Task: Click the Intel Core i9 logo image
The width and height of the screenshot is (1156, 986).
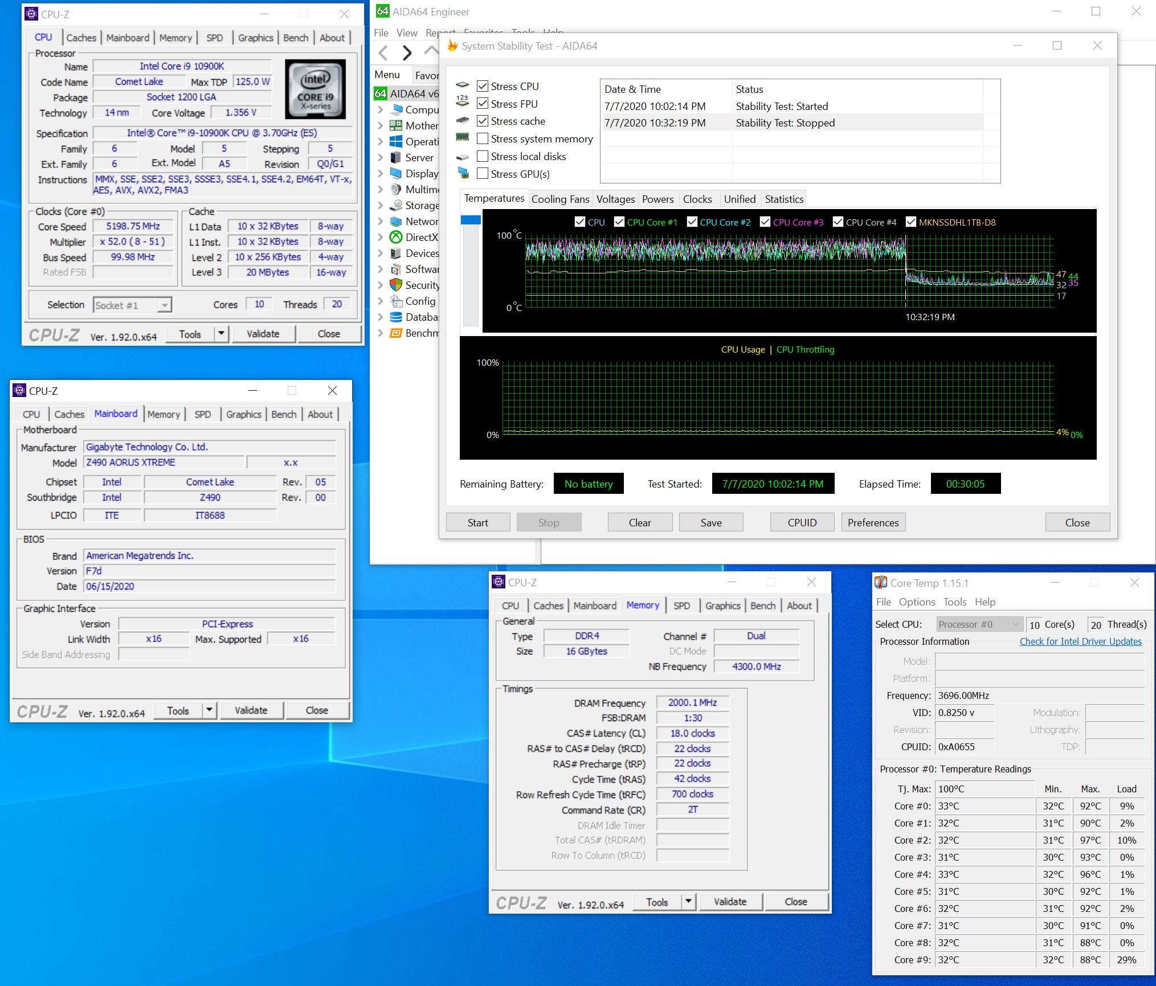Action: (x=315, y=89)
